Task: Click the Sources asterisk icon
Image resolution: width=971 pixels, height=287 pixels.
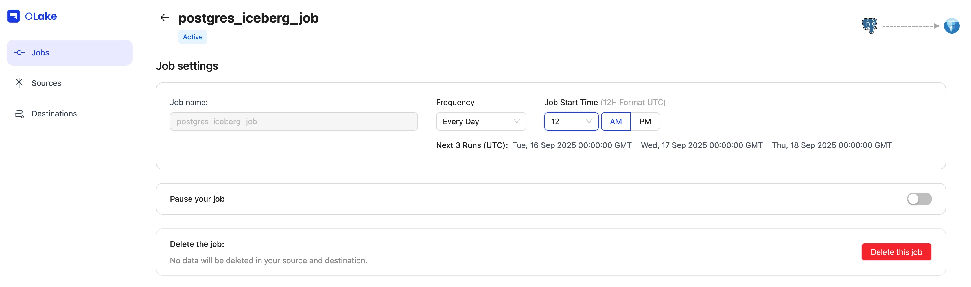Action: [x=19, y=83]
